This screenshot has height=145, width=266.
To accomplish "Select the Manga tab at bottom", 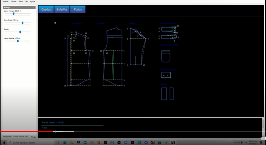I will (33, 137).
